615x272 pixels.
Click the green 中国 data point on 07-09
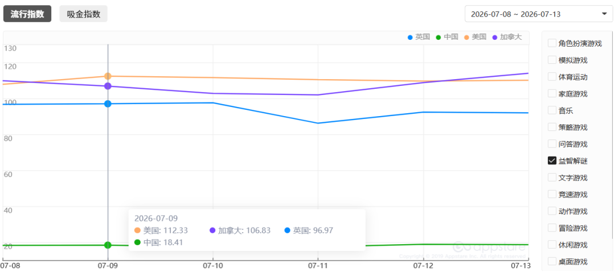(x=108, y=245)
